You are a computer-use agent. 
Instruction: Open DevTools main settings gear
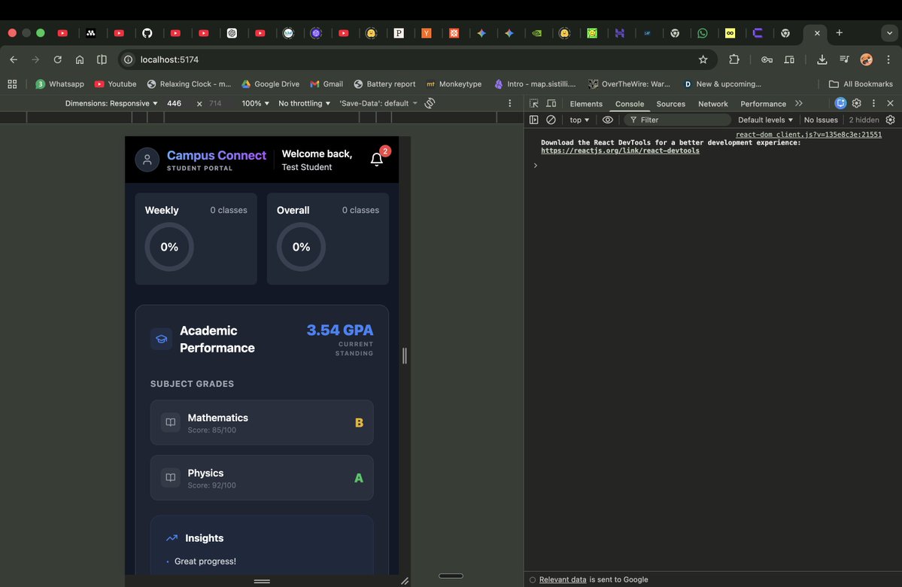(857, 103)
